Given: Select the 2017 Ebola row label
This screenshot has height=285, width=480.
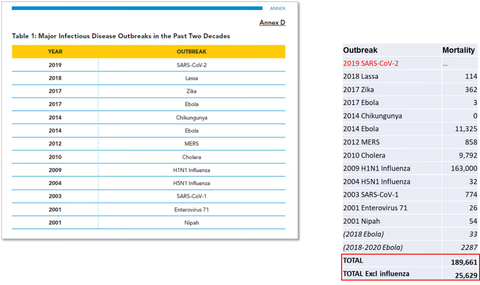Looking at the screenshot, I should (360, 103).
